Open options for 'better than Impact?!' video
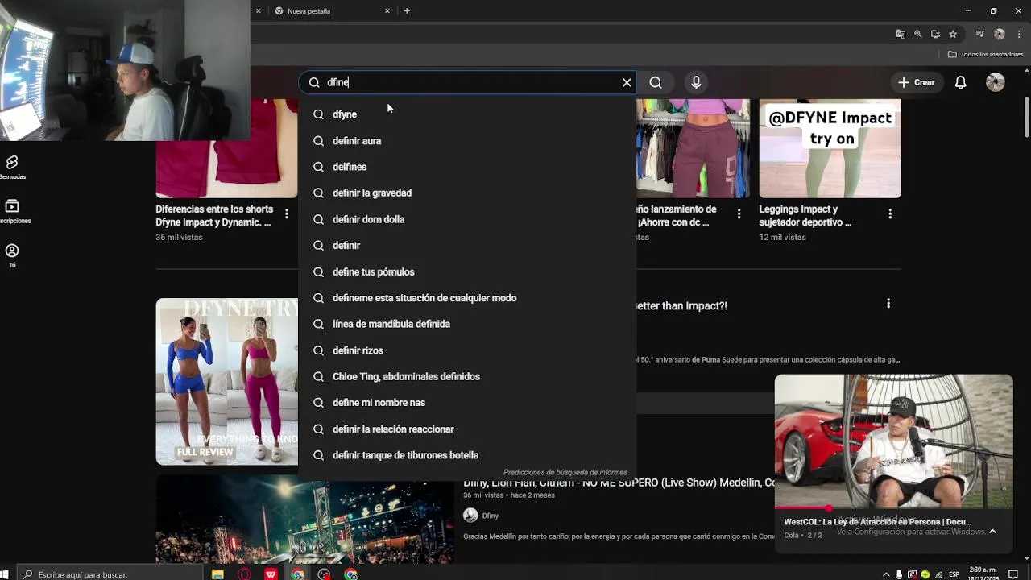 (x=888, y=304)
